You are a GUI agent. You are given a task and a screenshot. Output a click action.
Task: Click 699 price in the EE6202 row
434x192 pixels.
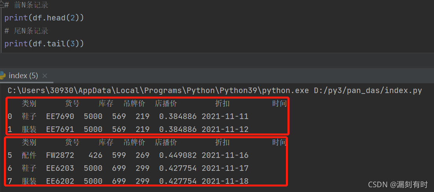[x=119, y=181]
